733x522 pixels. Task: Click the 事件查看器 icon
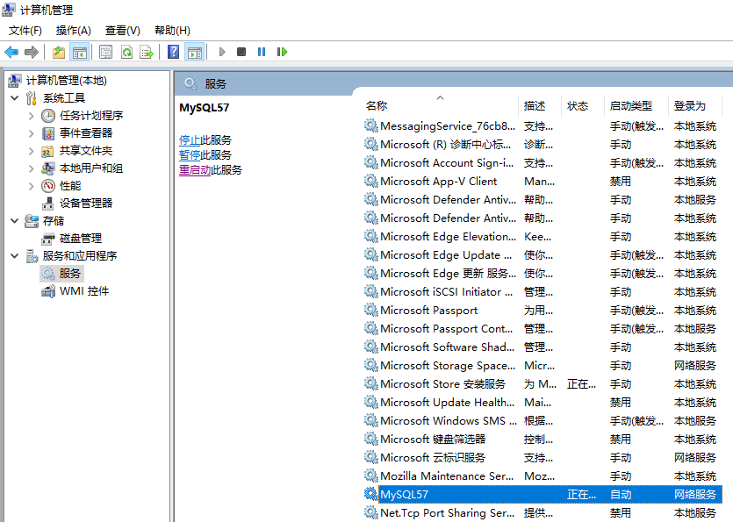click(48, 133)
